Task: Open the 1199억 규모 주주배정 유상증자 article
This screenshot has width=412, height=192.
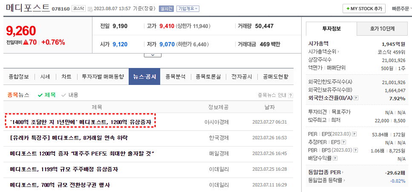Action: click(x=64, y=169)
